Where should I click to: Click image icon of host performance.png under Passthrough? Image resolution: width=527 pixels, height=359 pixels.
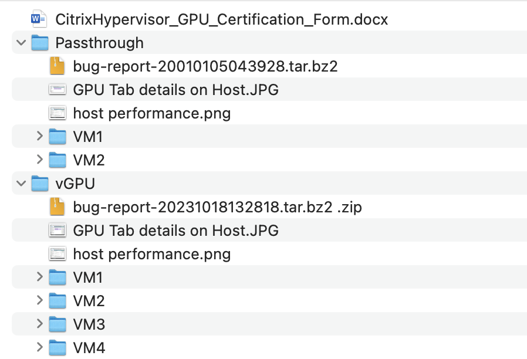coord(57,113)
